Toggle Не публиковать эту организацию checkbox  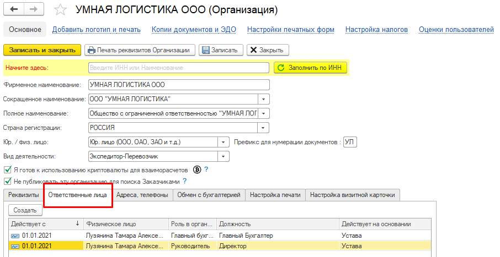(8, 182)
